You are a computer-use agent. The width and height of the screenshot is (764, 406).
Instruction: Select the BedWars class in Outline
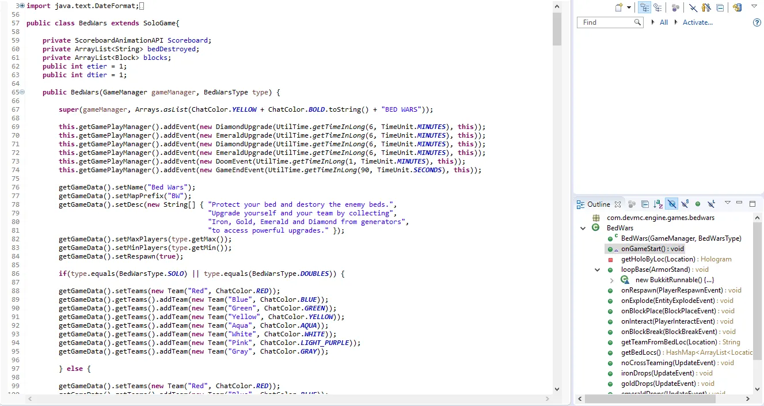(x=620, y=228)
